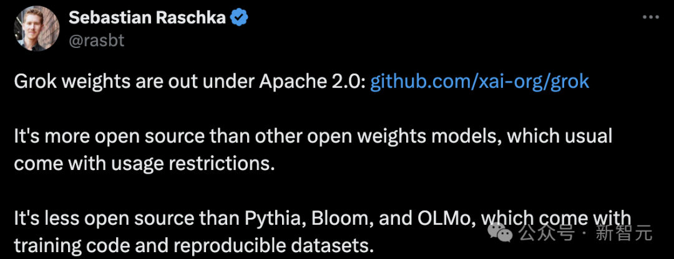Open the github.com/xai-org/grok link
Screen dimensions: 674x259
coord(479,82)
